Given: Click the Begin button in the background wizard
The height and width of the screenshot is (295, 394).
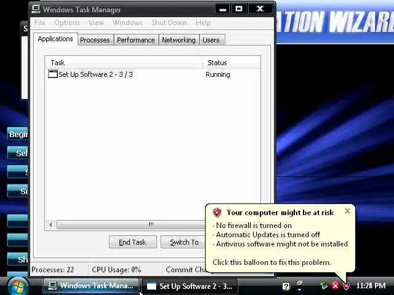Looking at the screenshot, I should [18, 134].
